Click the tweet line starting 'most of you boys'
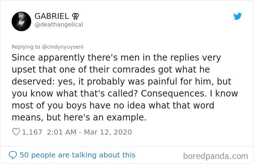The height and width of the screenshot is (164, 254). 113,106
